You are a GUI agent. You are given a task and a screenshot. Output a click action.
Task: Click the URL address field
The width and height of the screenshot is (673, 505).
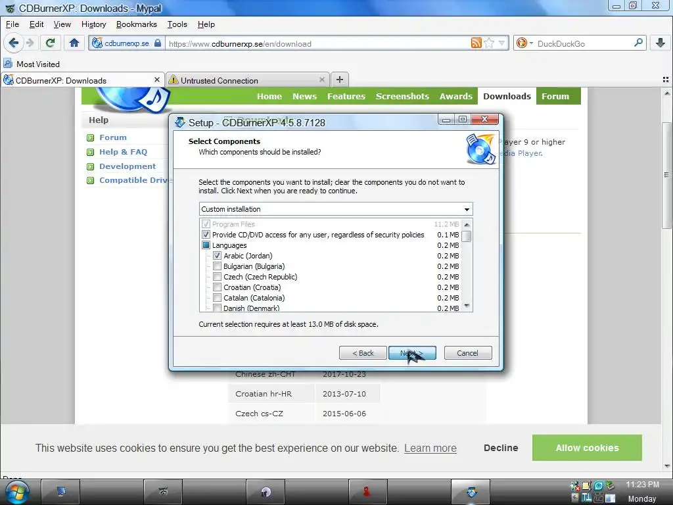tap(317, 43)
